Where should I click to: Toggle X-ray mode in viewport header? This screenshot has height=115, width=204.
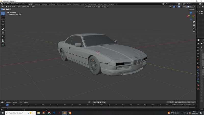[x=184, y=7]
